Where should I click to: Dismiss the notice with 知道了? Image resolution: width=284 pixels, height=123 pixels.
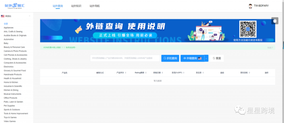(270, 48)
